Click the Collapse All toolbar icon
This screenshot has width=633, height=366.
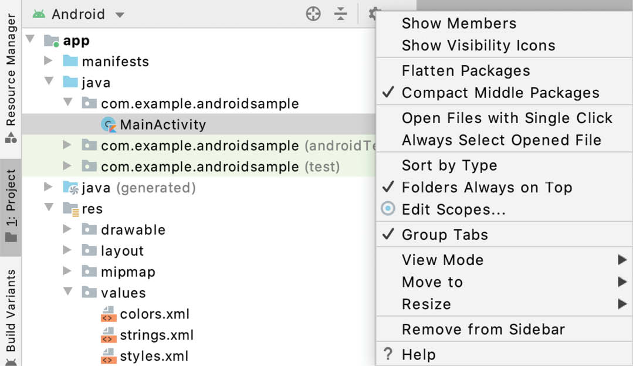[x=341, y=13]
